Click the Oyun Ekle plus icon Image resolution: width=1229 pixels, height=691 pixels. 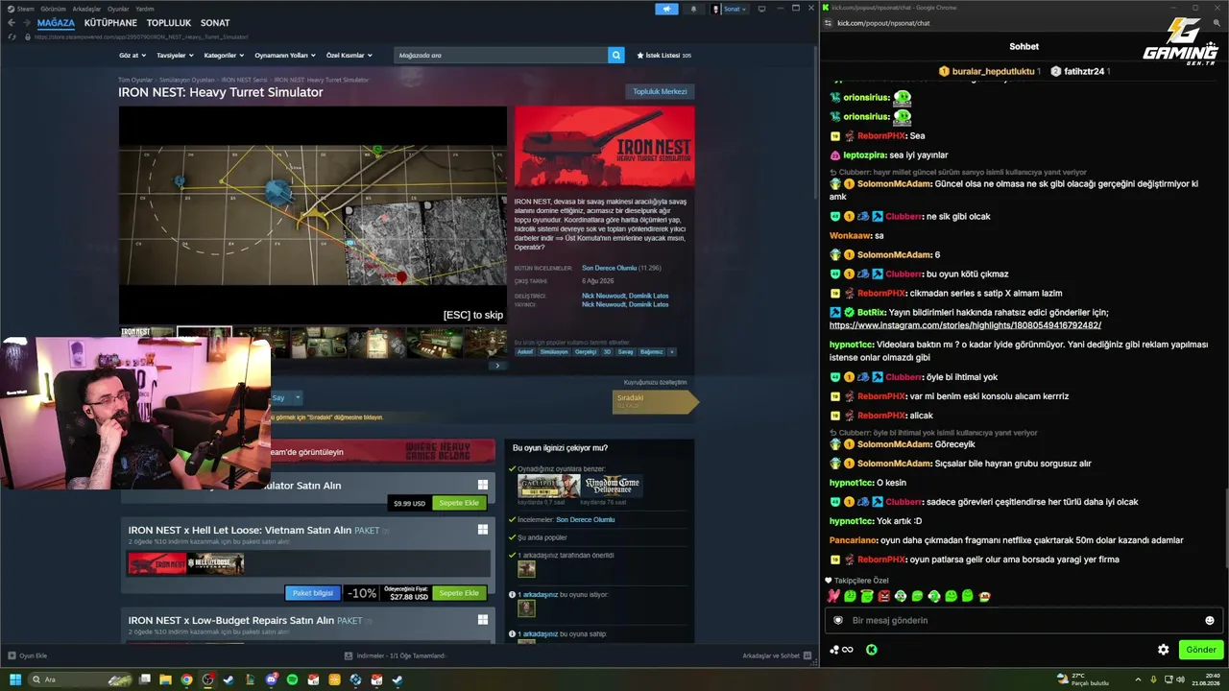[12, 655]
